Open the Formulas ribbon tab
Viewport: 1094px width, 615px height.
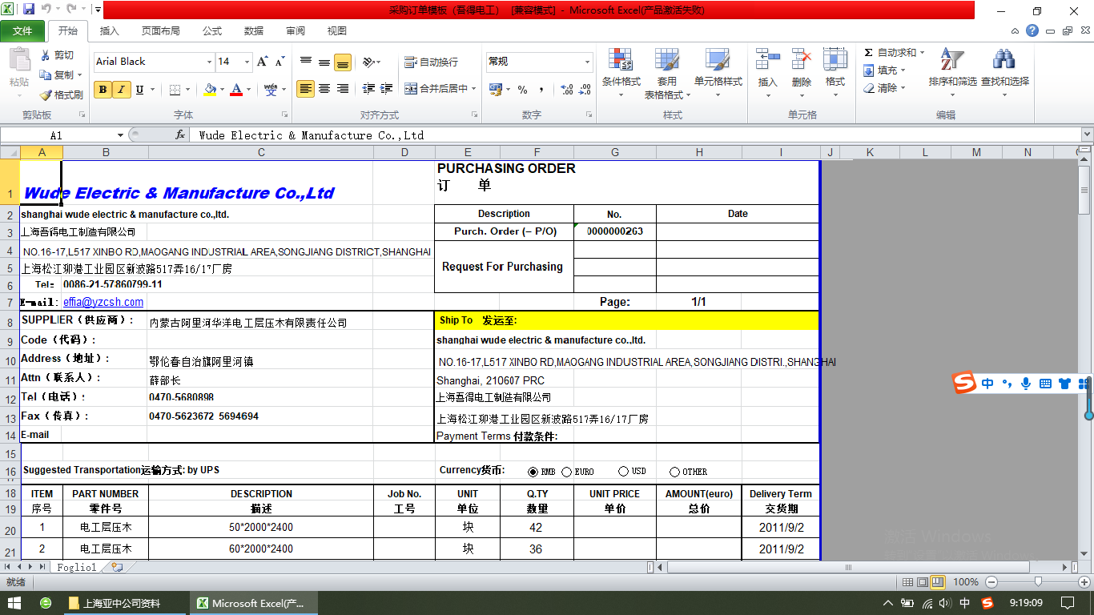(212, 31)
